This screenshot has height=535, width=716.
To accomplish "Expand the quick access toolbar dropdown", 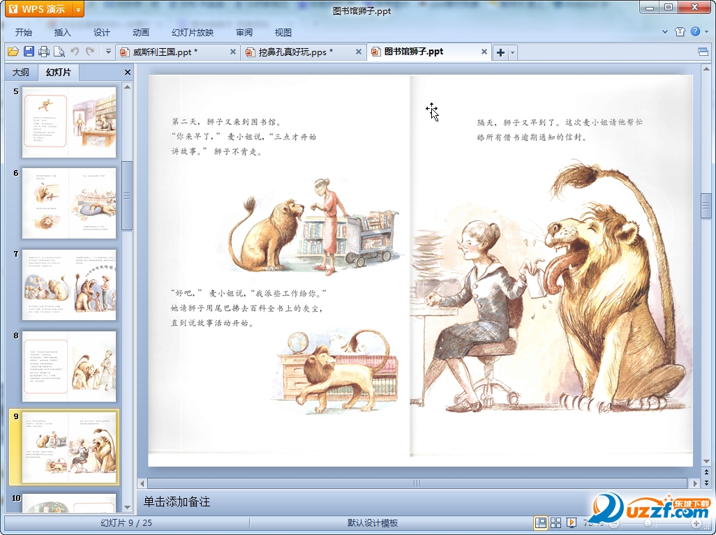I will (x=108, y=52).
